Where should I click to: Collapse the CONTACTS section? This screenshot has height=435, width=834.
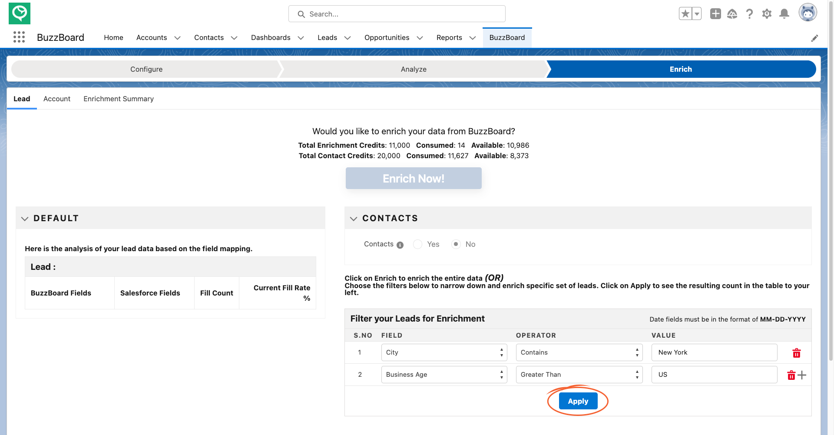tap(354, 219)
